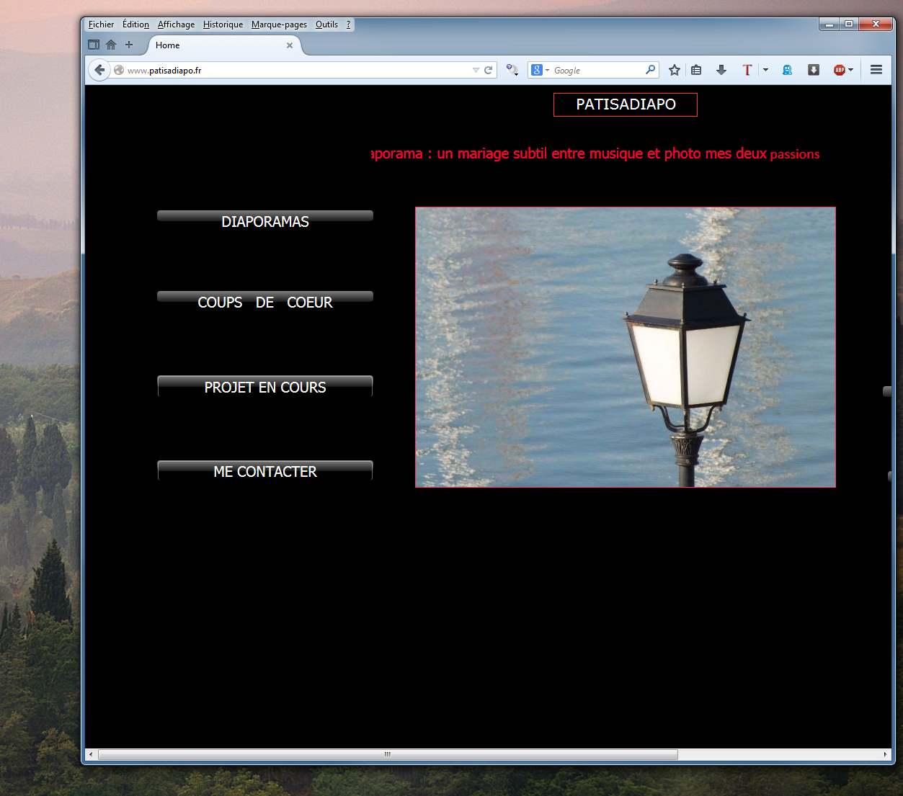The image size is (903, 796).
Task: Open URL bar history dropdown
Action: pos(476,70)
